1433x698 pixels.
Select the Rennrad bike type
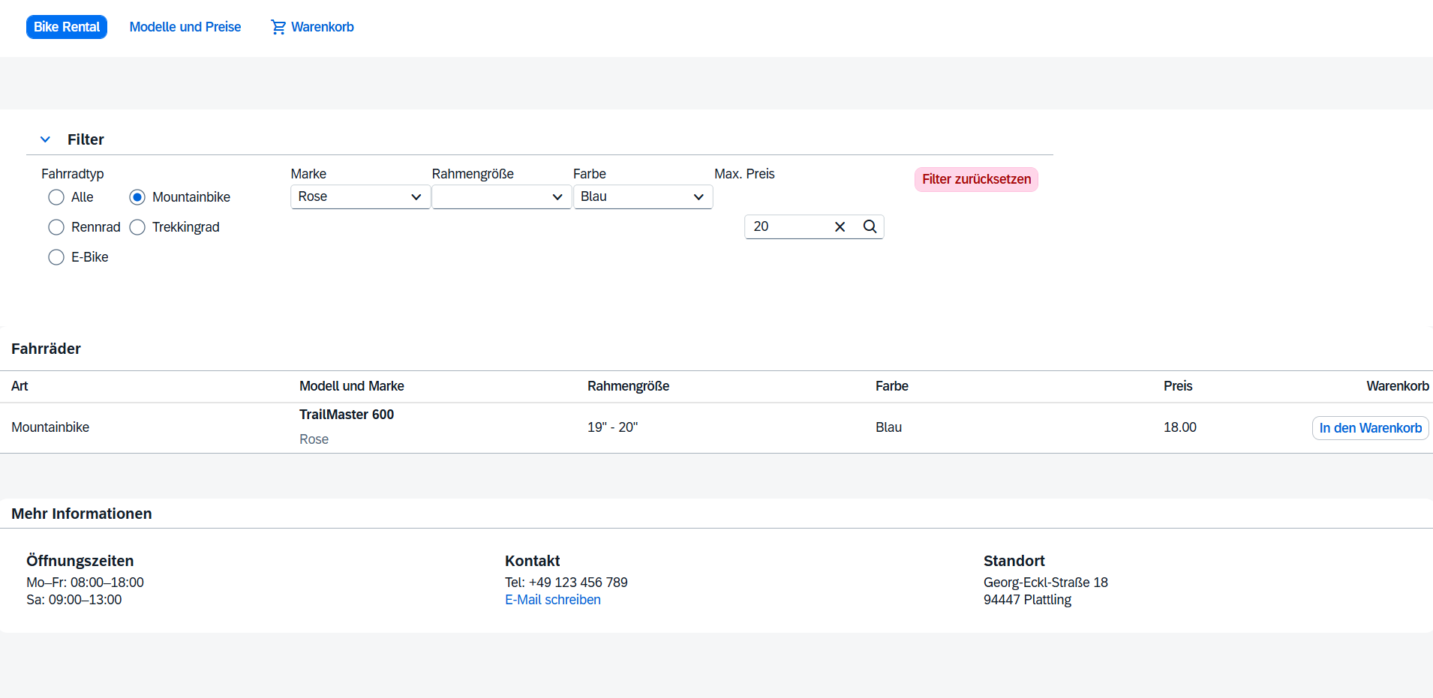56,227
